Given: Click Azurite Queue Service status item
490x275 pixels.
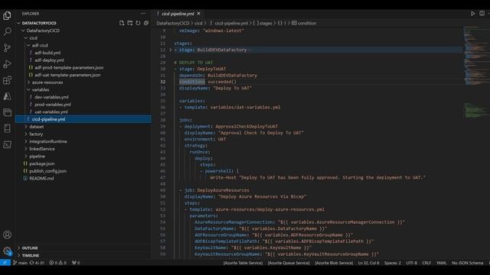Looking at the screenshot, I should pyautogui.click(x=289, y=263).
